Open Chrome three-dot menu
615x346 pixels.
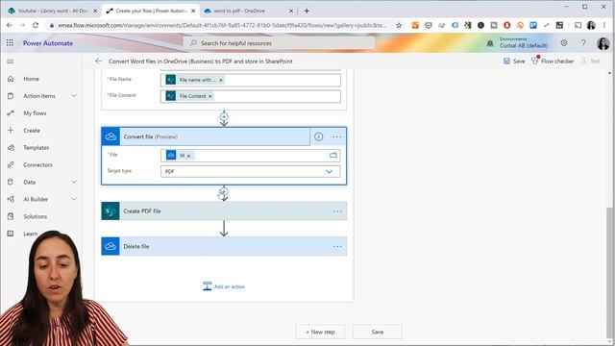coord(604,25)
